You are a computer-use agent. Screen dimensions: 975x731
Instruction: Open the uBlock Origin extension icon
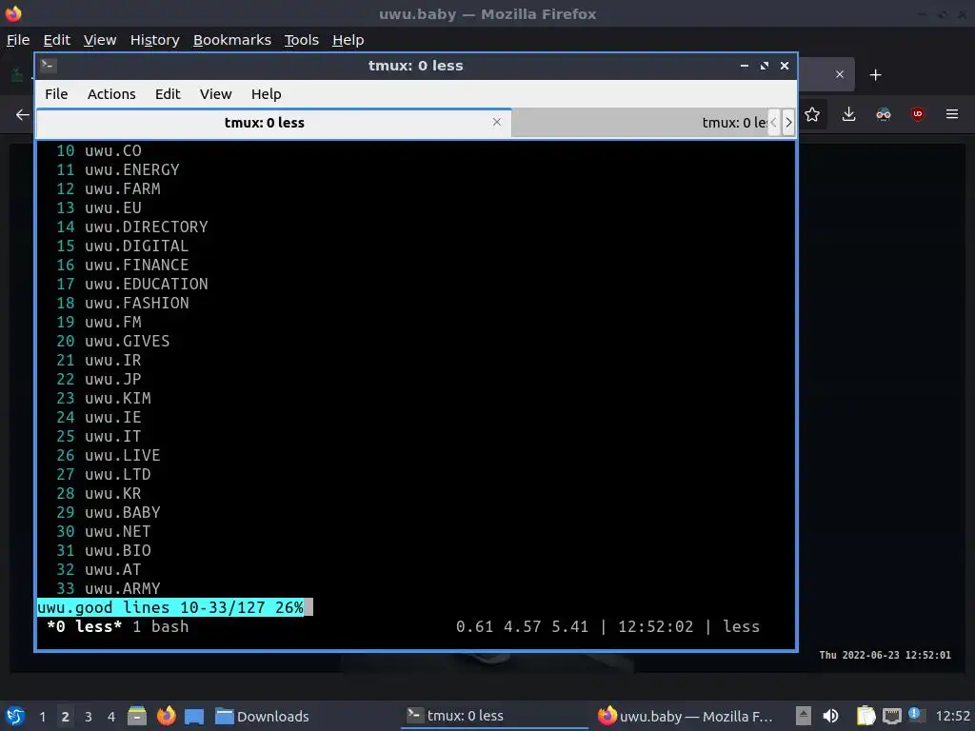tap(917, 114)
